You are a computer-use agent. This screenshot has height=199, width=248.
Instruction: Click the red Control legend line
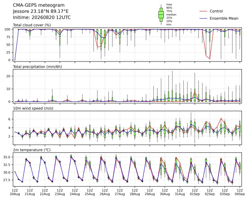tap(203, 11)
